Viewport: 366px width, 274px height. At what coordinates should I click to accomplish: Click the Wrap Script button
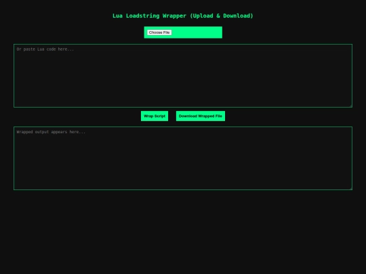155,116
